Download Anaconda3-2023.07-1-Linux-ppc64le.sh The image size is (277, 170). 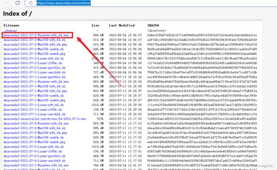click(x=34, y=77)
